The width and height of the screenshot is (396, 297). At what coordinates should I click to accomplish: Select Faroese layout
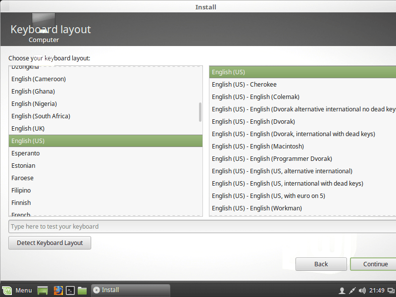pyautogui.click(x=105, y=178)
